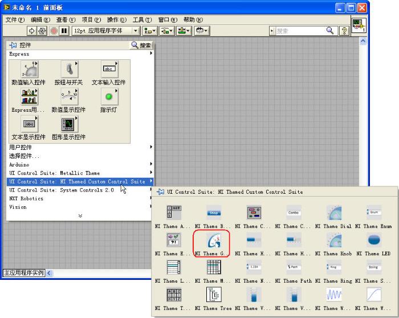Pin the NI Themed Custom Control Suite subpalette

[160, 192]
